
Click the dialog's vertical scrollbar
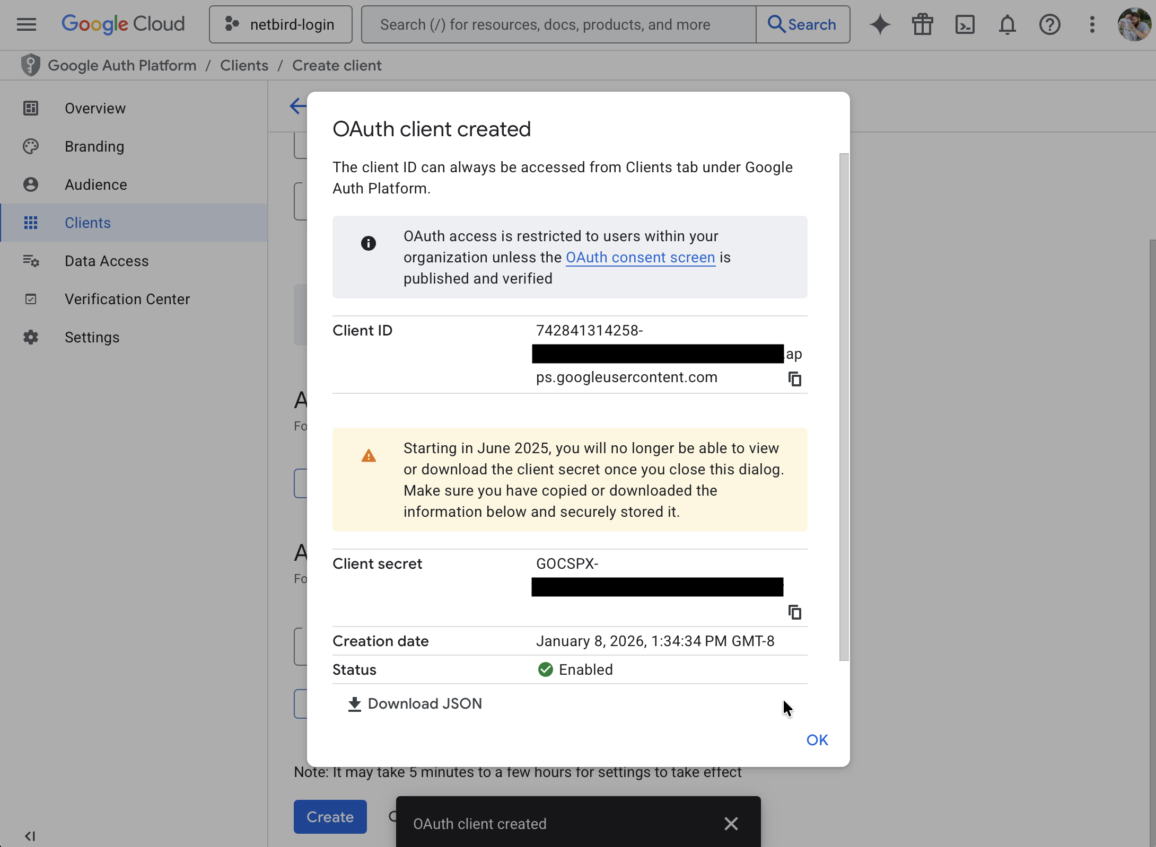[x=844, y=407]
